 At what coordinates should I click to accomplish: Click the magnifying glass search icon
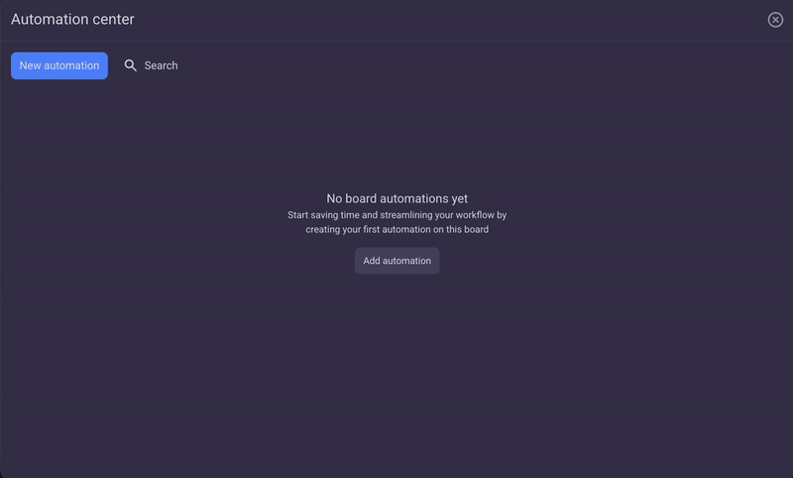click(131, 65)
